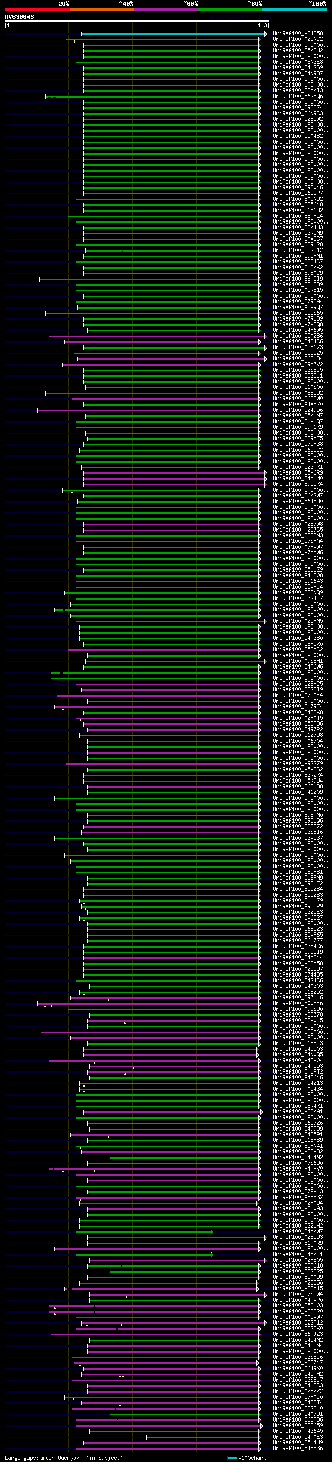Select the UniRef100_A8BQU2 entry
Image resolution: width=332 pixels, height=1462 pixels.
298,393
